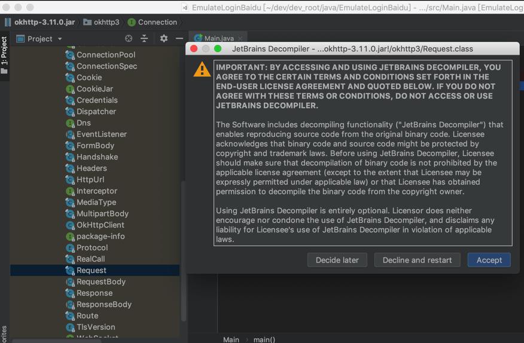Click the locate/scroll-from-source target icon

point(129,38)
